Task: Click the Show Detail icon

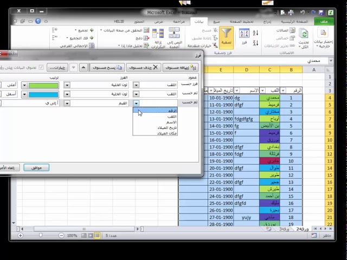Action: pyautogui.click(x=55, y=30)
